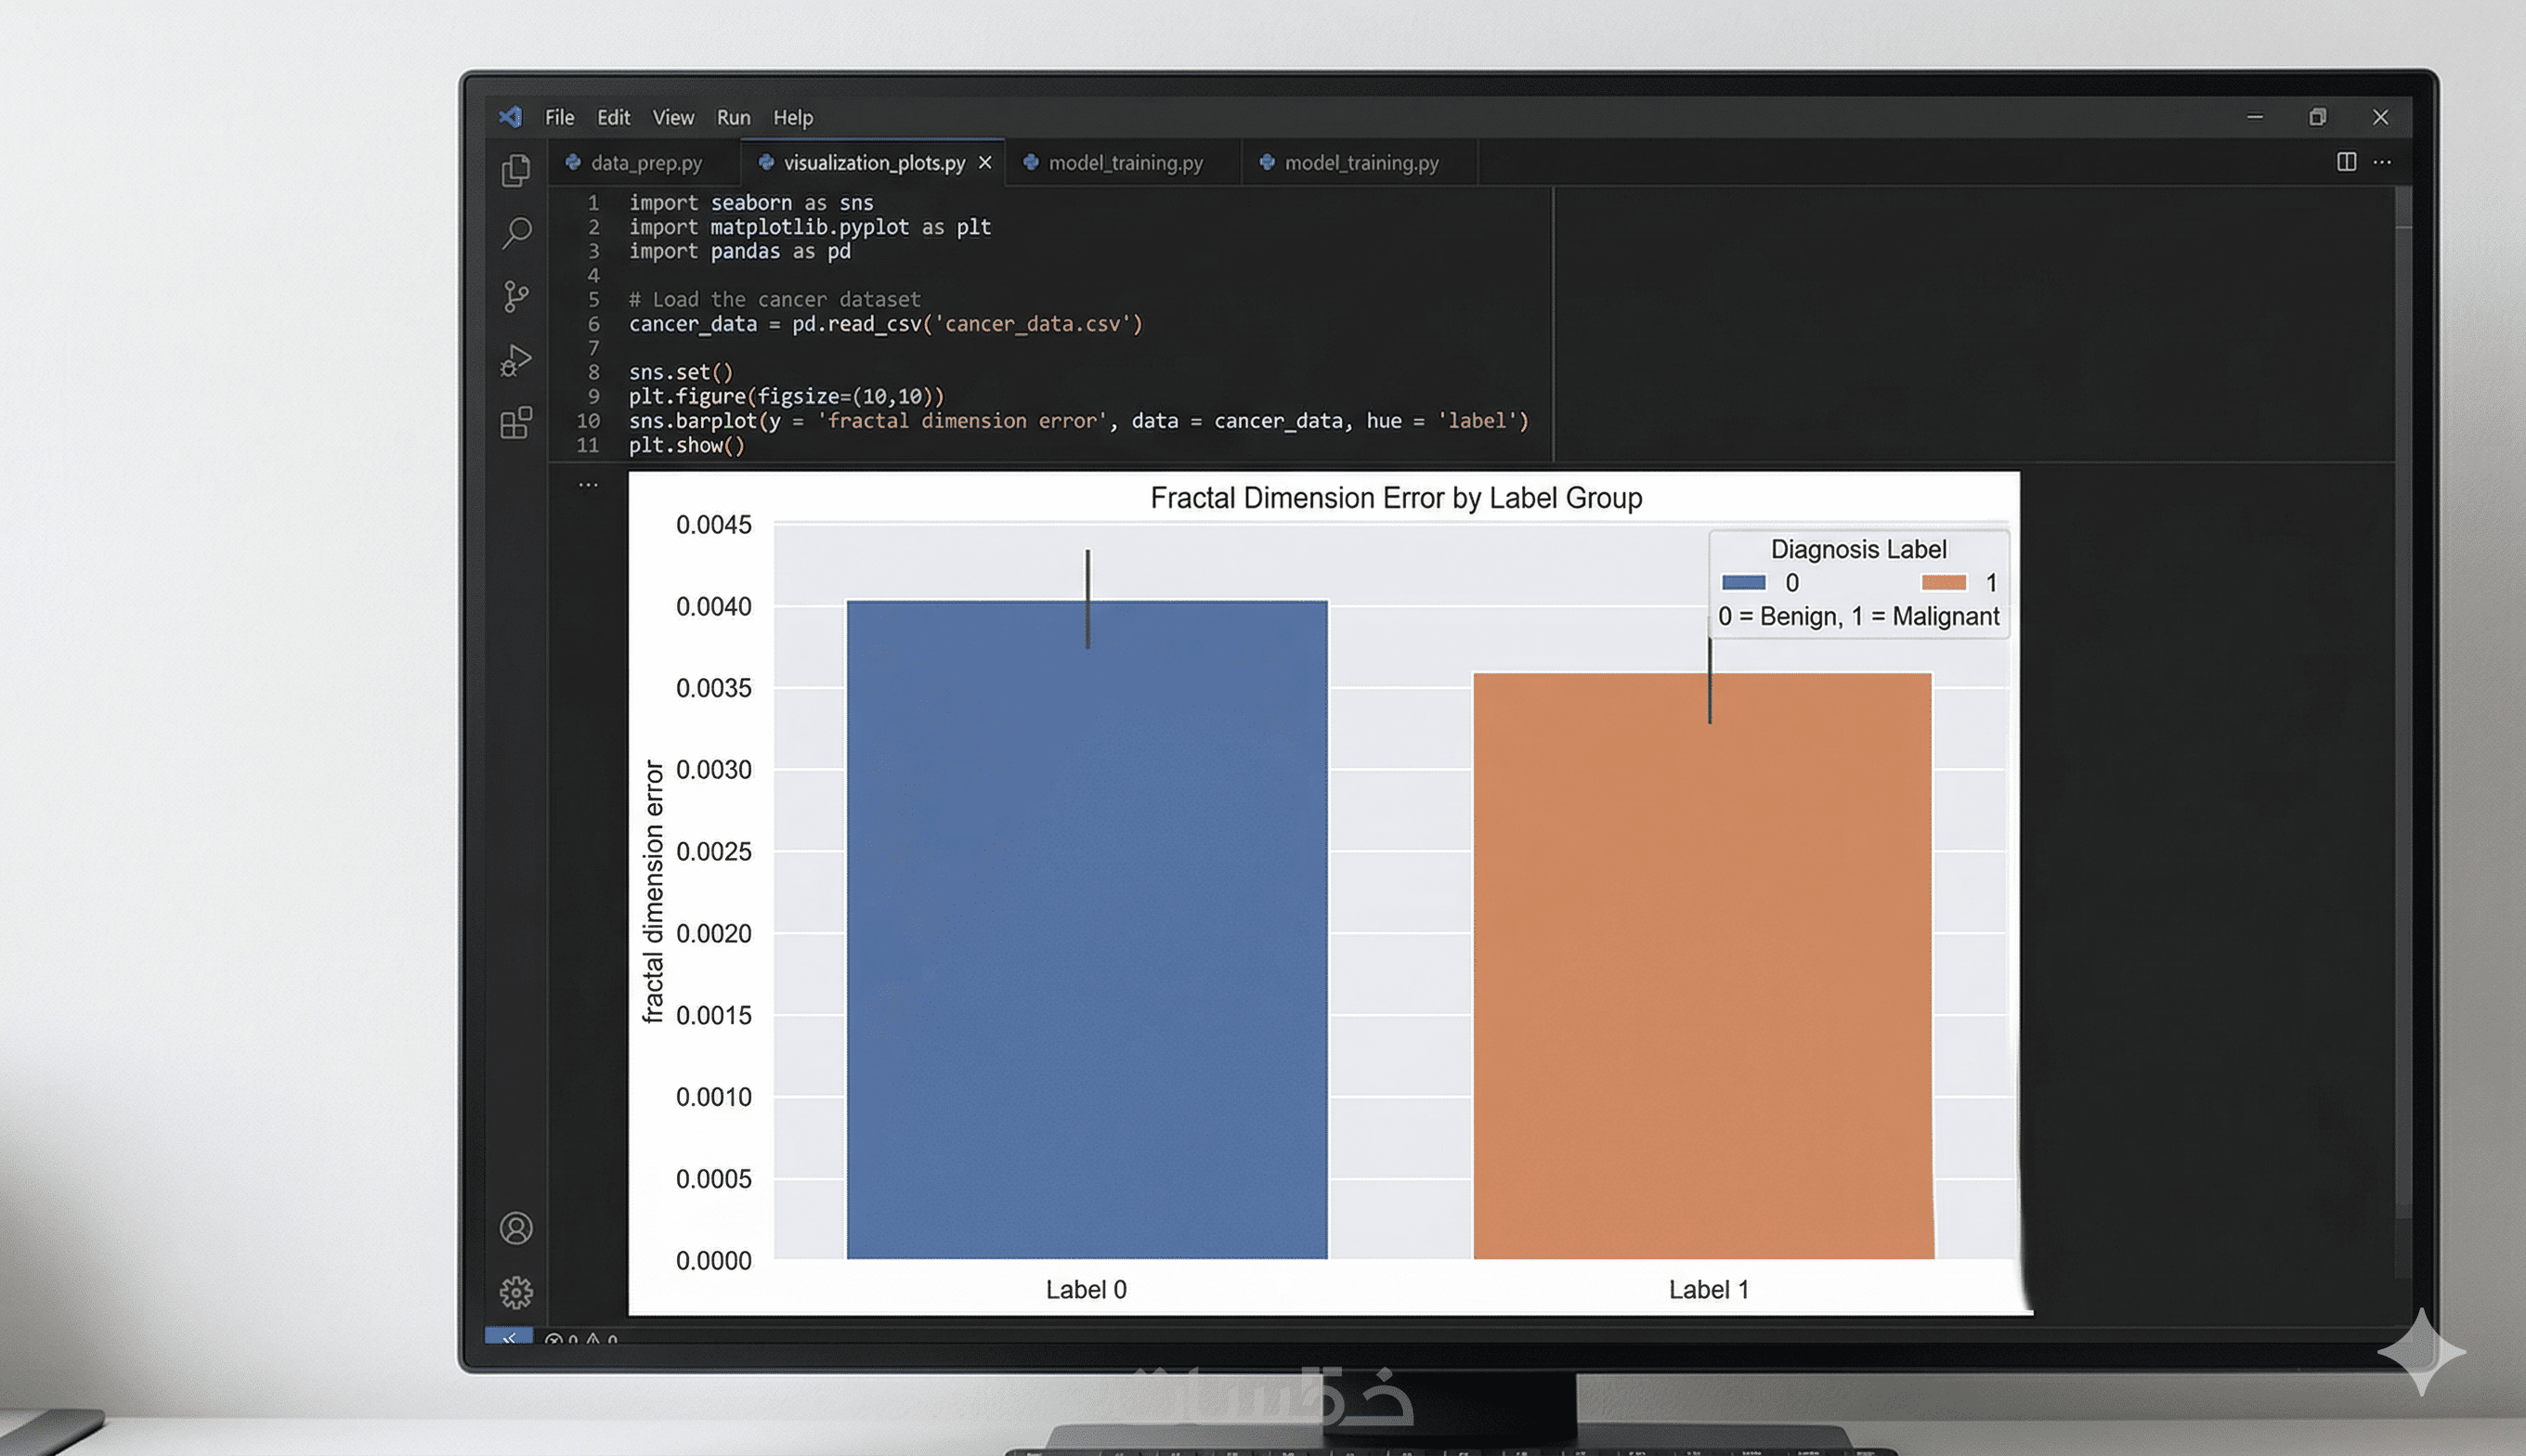2526x1456 pixels.
Task: Click the blue legend swatch for 0
Action: coord(1743,582)
